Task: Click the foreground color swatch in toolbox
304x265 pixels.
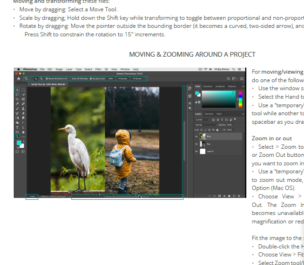Action: [19, 143]
